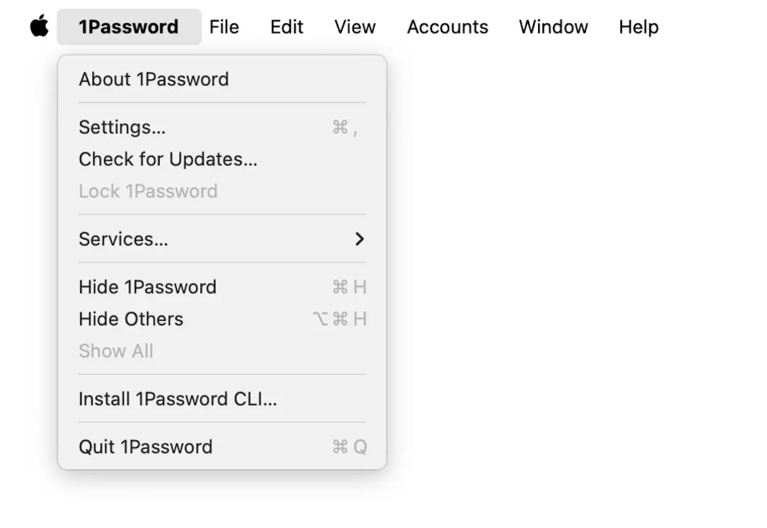Click Check for Updates…

click(168, 159)
